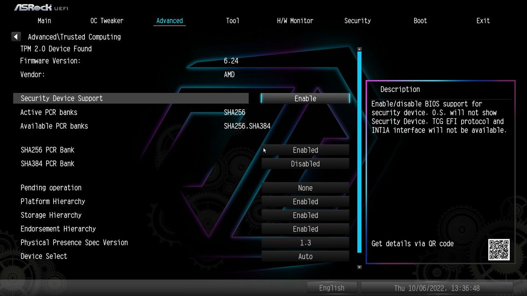The width and height of the screenshot is (527, 296).
Task: Open the Security Device Support Enable dropdown
Action: pyautogui.click(x=305, y=99)
